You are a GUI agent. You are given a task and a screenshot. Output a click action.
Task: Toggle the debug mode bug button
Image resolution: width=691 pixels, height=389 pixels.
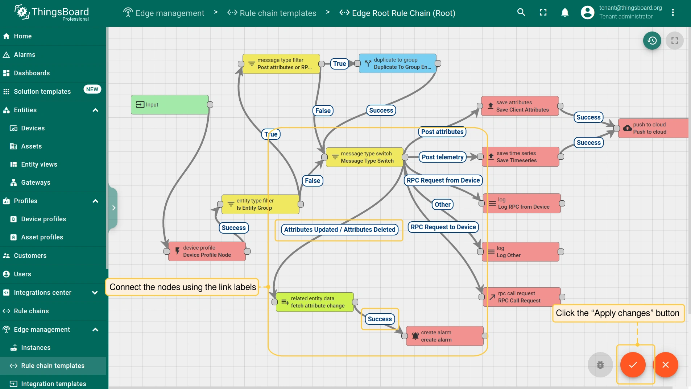[x=600, y=365]
